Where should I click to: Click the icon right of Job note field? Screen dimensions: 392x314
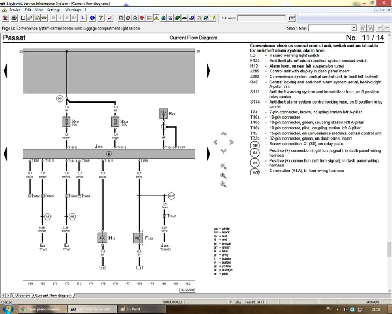(292, 18)
